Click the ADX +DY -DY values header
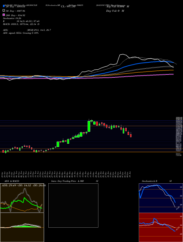 click(x=23, y=185)
